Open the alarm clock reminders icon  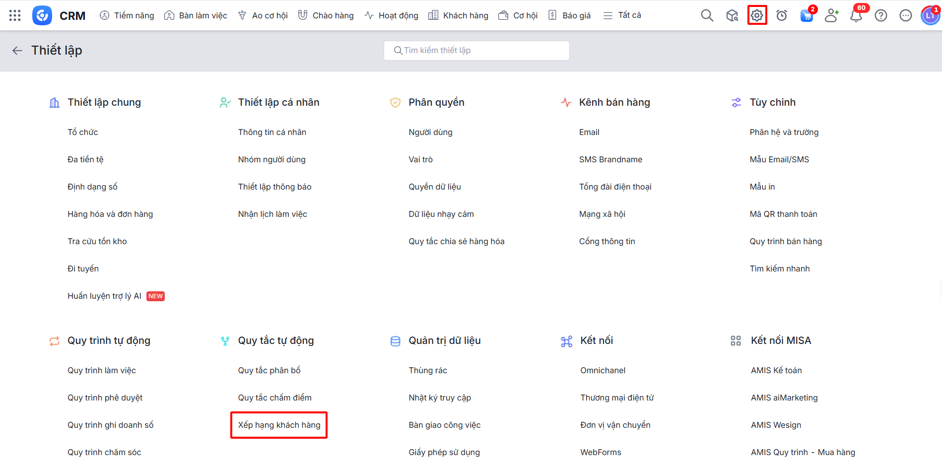coord(782,15)
